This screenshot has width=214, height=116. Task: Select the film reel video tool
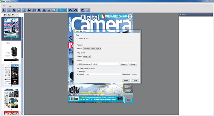39,10
